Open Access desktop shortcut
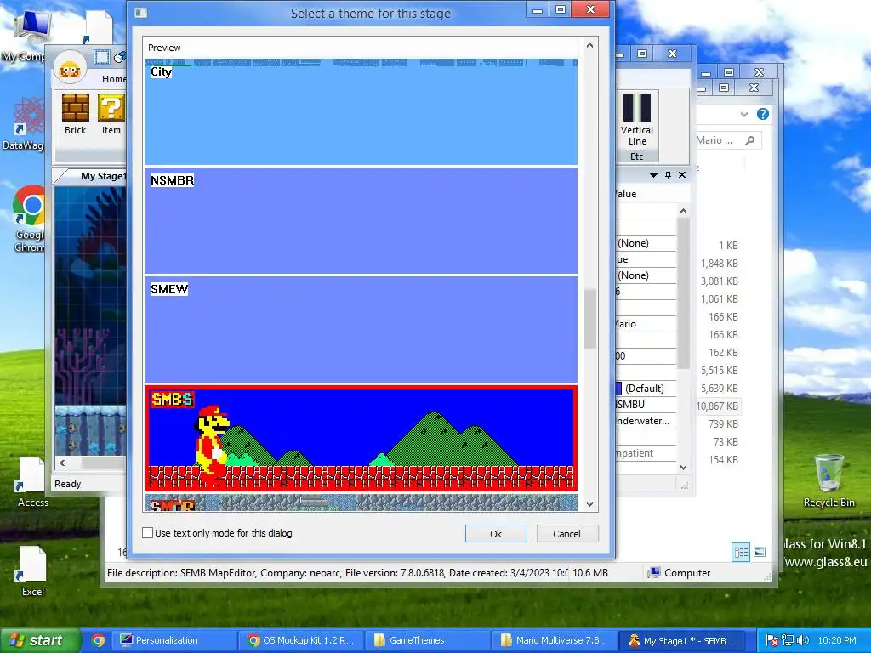The height and width of the screenshot is (653, 871). click(x=32, y=482)
